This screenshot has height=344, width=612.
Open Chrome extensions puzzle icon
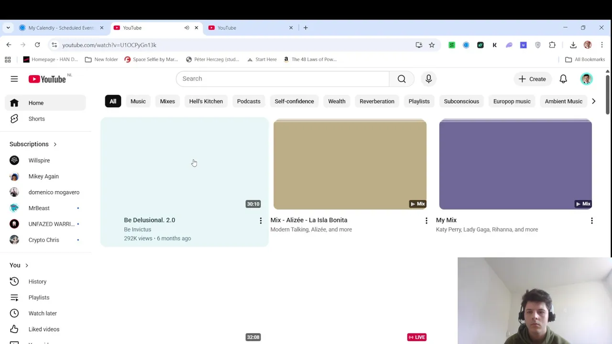[x=552, y=45]
